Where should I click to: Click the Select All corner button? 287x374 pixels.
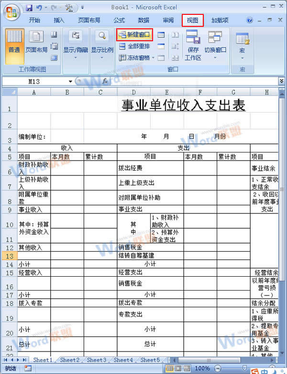pos(10,92)
